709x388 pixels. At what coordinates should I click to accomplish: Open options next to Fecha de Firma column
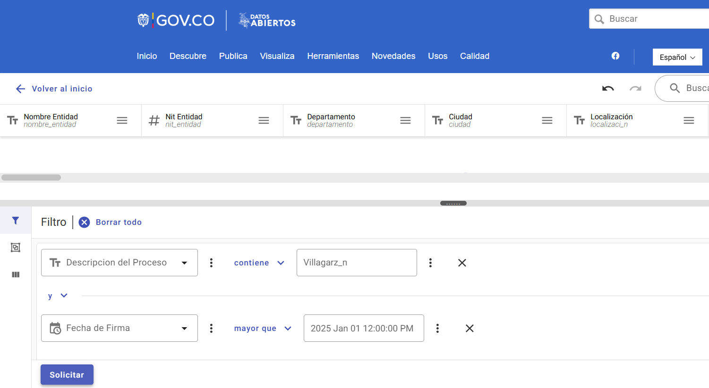pos(211,328)
